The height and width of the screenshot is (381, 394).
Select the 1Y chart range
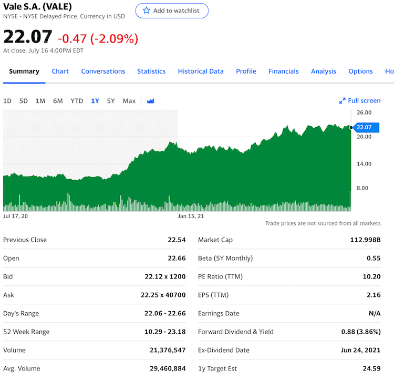pos(95,101)
